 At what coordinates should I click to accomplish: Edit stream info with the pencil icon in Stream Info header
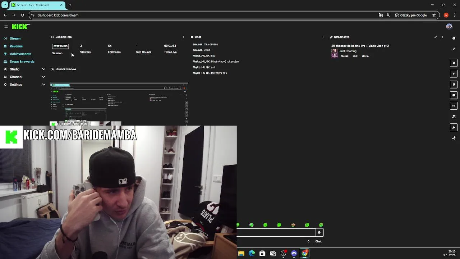(436, 37)
